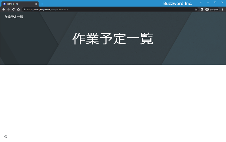The image size is (226, 142).
Task: View site lock security info
Action: click(x=25, y=10)
